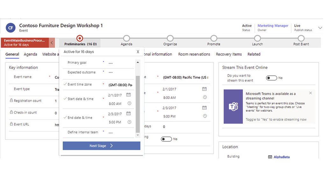Click the flyout 2/1/2017 start date field
This screenshot has height=183, width=326.
(115, 95)
